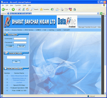This screenshot has width=107, height=98.
Task: Click the User Login header icon
Action: 5,34
